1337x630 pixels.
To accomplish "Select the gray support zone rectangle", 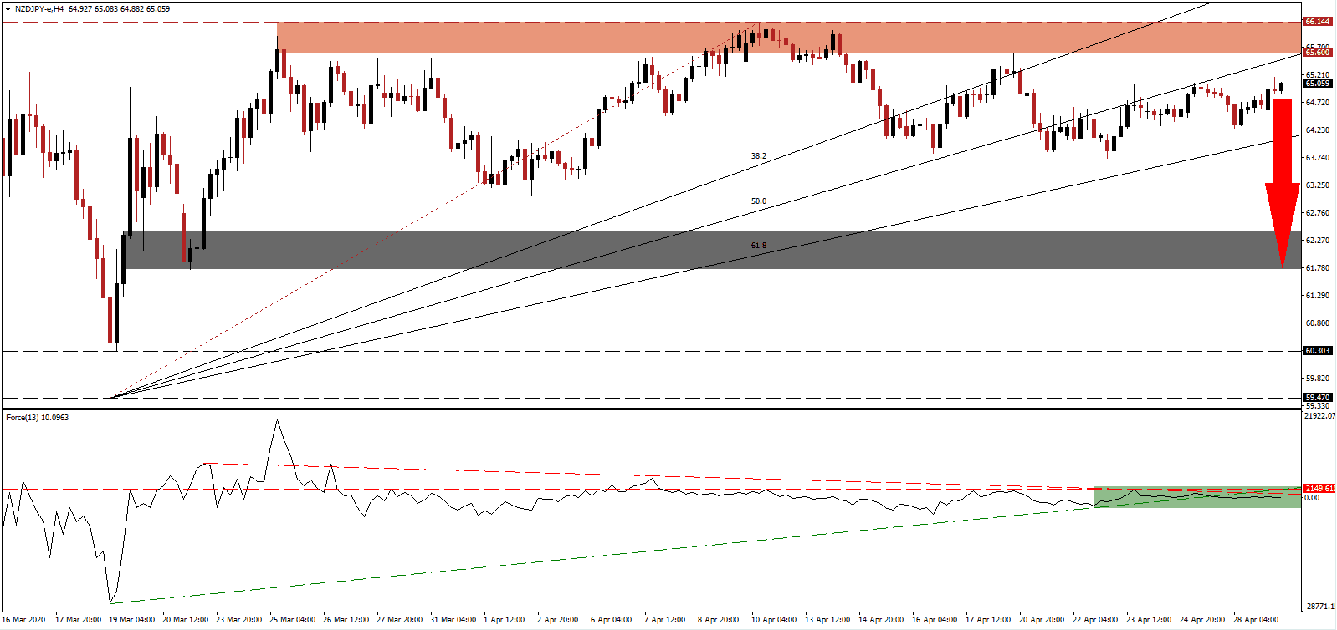I will (x=711, y=250).
